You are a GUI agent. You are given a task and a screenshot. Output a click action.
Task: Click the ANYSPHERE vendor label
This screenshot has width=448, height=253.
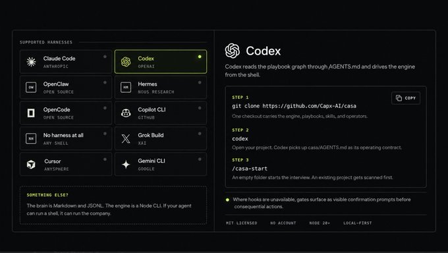(x=57, y=169)
